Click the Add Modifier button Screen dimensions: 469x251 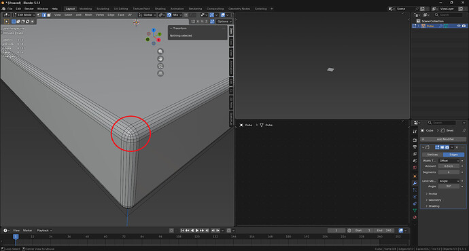[x=443, y=139]
